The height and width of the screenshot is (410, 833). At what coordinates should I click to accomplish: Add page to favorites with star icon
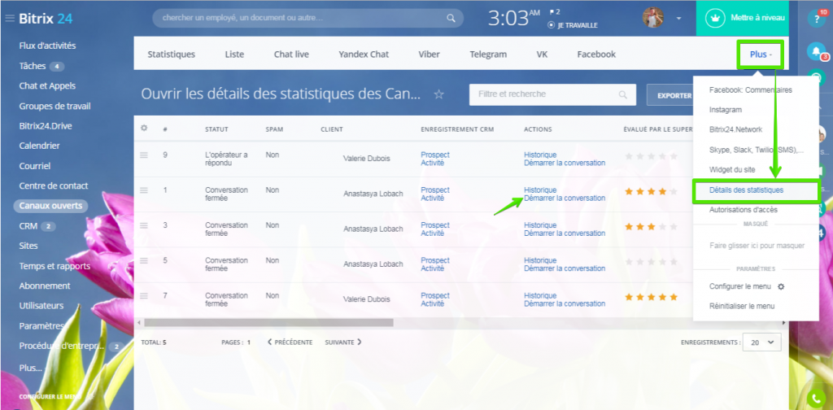(438, 94)
